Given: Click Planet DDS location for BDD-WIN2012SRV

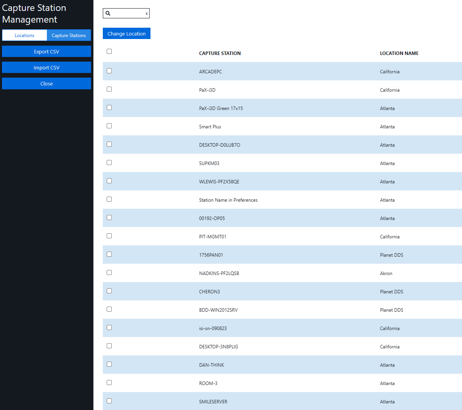Looking at the screenshot, I should click(x=392, y=310).
